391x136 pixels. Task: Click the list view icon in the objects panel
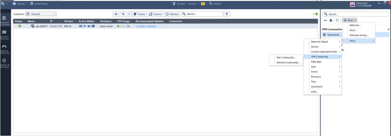337,20
